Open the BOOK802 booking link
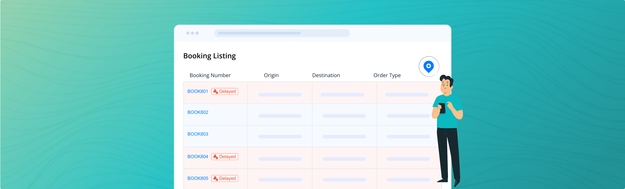The height and width of the screenshot is (189, 625). point(198,112)
